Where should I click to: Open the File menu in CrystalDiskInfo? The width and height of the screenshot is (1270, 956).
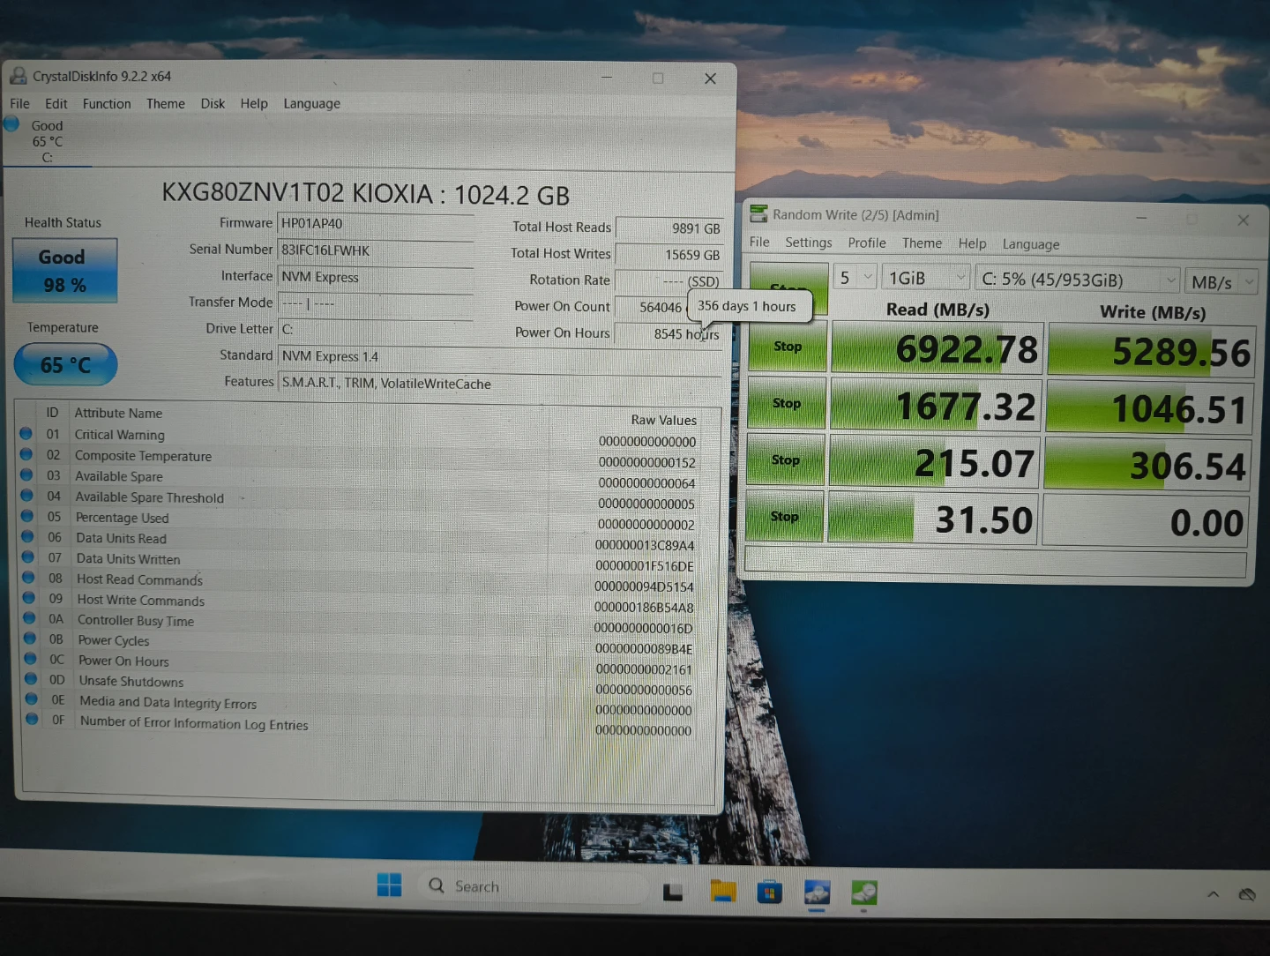click(19, 103)
